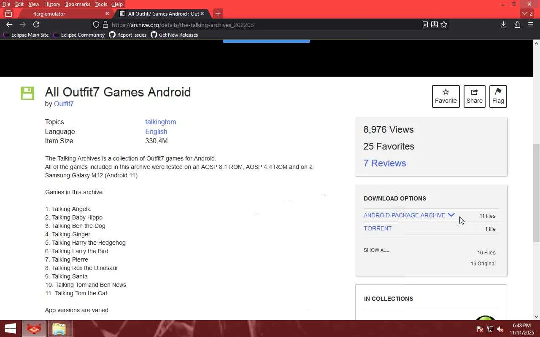Click the text 11. Talking Tom the Cat
The width and height of the screenshot is (540, 337).
click(x=76, y=293)
